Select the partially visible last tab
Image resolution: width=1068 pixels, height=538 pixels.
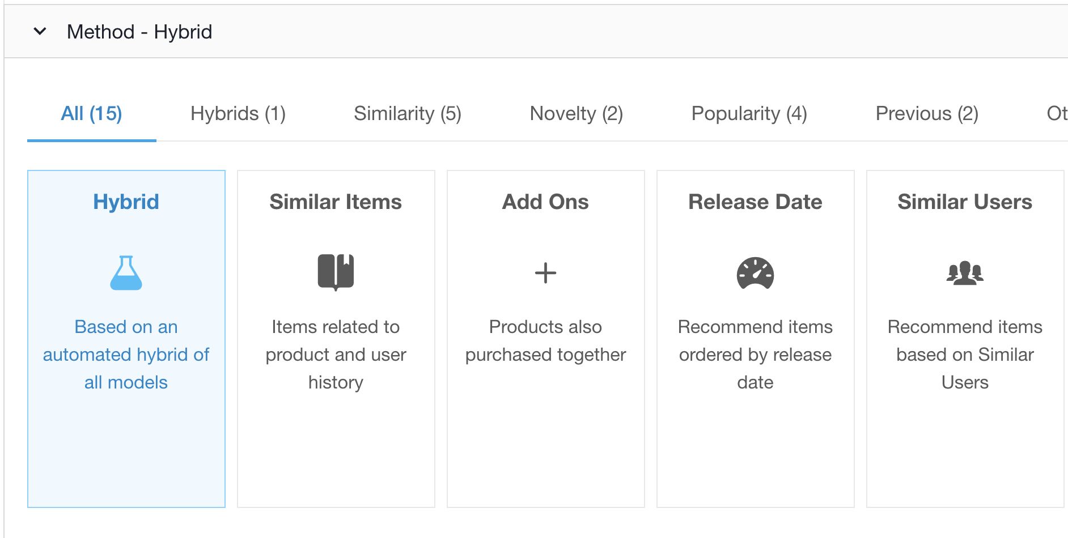[1057, 114]
